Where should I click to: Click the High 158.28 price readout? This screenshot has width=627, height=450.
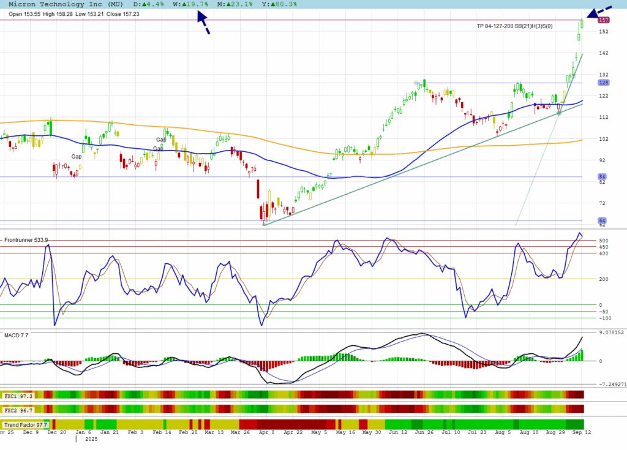point(58,14)
